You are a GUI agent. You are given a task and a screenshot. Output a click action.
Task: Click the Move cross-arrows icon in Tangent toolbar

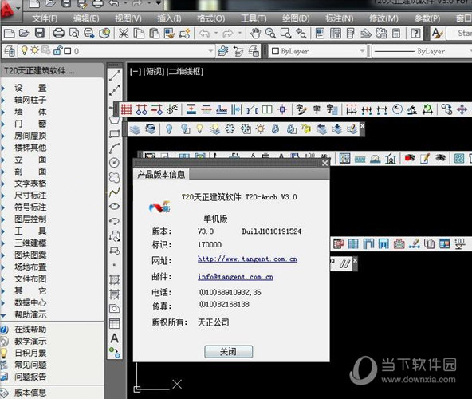click(x=462, y=109)
